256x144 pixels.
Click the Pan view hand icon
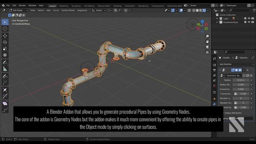click(x=207, y=42)
